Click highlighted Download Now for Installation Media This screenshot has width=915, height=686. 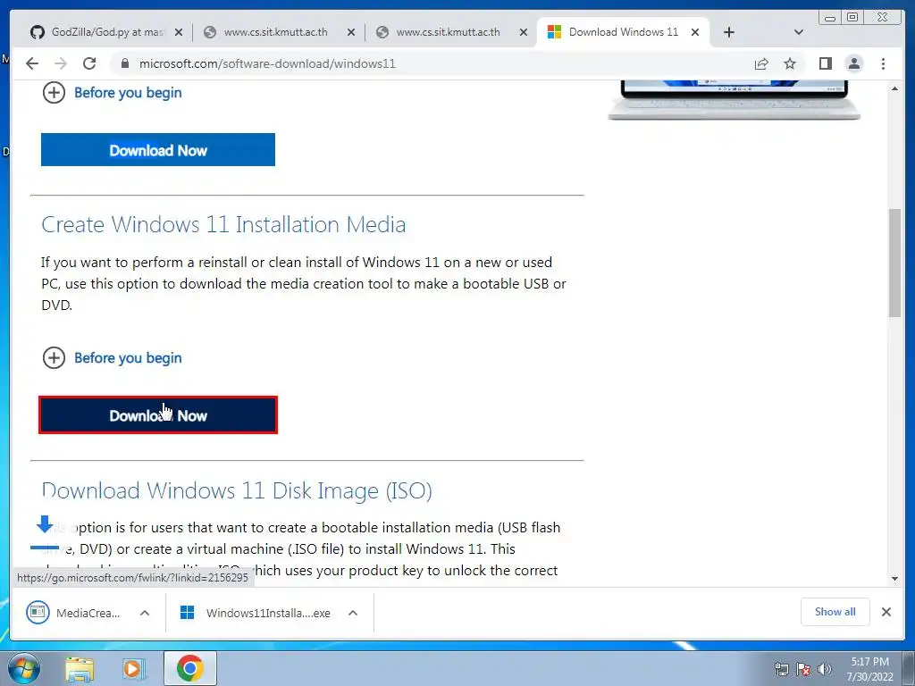pyautogui.click(x=158, y=415)
